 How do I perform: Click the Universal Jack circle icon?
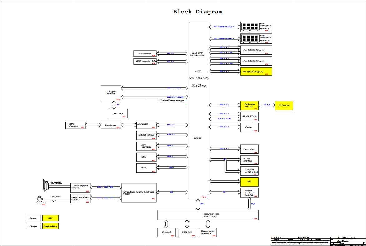[39, 199]
